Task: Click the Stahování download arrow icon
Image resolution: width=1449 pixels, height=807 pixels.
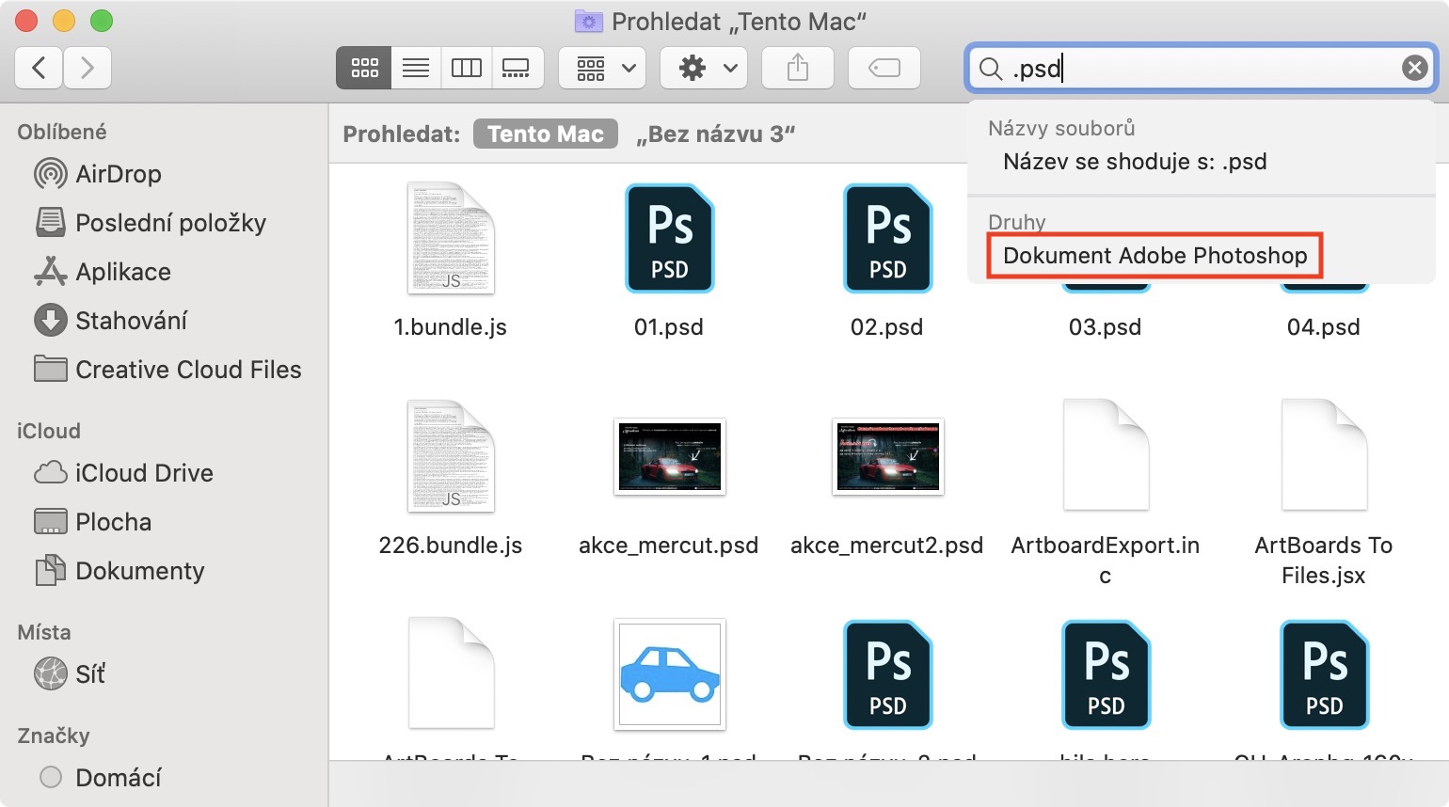Action: 50,321
